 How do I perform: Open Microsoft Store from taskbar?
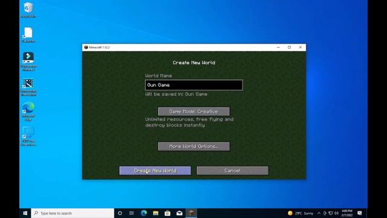click(x=167, y=213)
